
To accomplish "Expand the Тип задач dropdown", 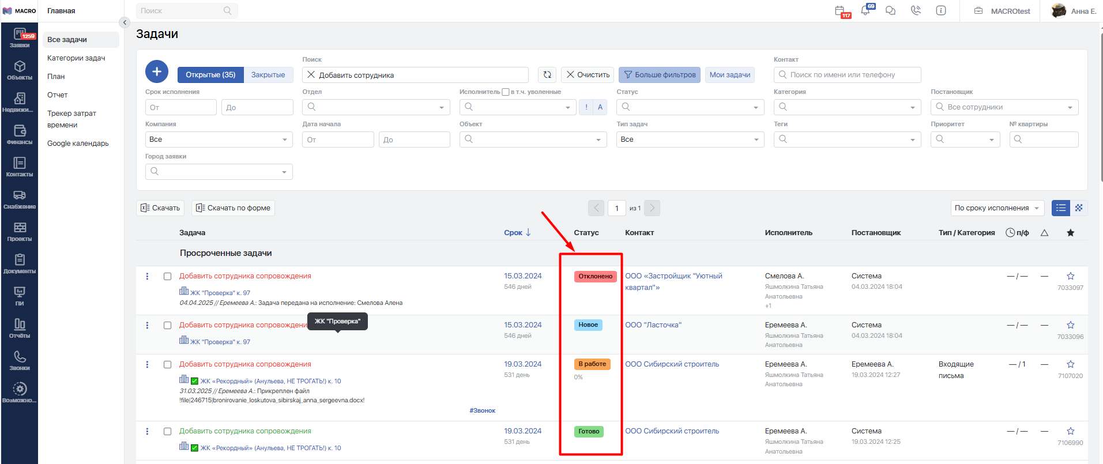I will tap(690, 139).
